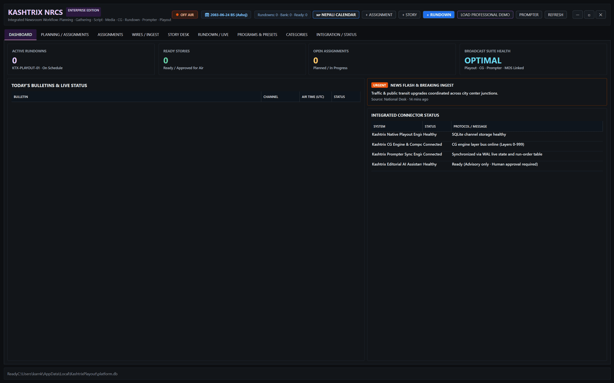614x383 pixels.
Task: Add a new assignment
Action: (x=379, y=15)
